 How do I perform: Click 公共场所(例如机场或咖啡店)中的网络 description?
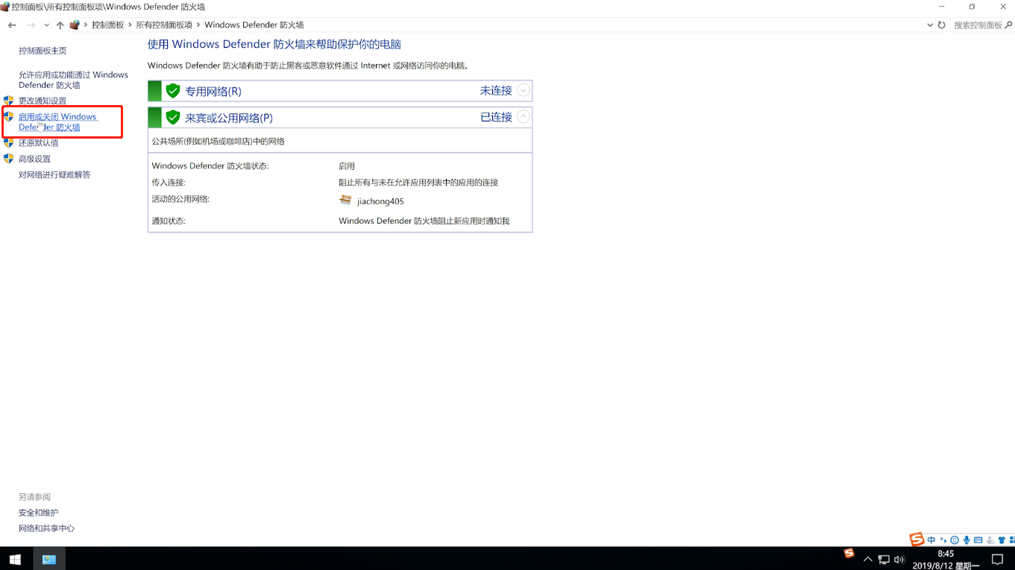click(219, 142)
